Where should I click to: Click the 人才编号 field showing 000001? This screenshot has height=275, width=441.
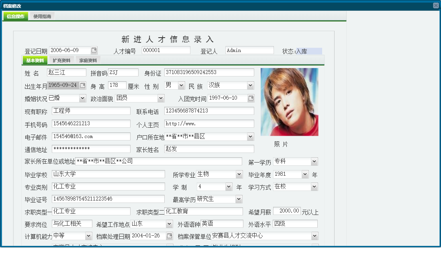pyautogui.click(x=166, y=50)
